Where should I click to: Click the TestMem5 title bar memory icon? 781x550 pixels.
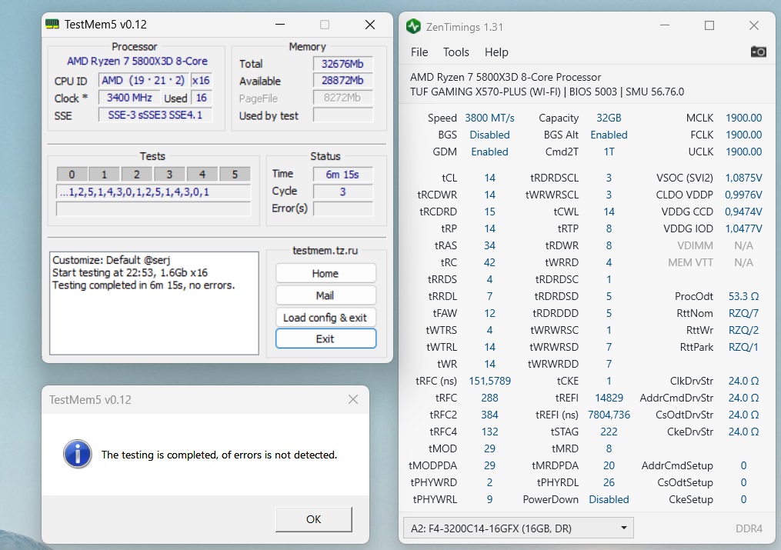coord(52,25)
